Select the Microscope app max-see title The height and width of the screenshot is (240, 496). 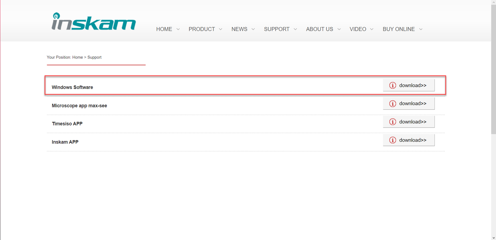(79, 106)
